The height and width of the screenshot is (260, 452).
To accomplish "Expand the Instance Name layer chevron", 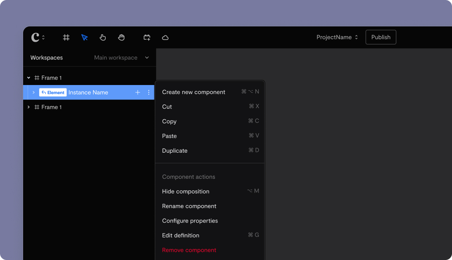I will [33, 92].
